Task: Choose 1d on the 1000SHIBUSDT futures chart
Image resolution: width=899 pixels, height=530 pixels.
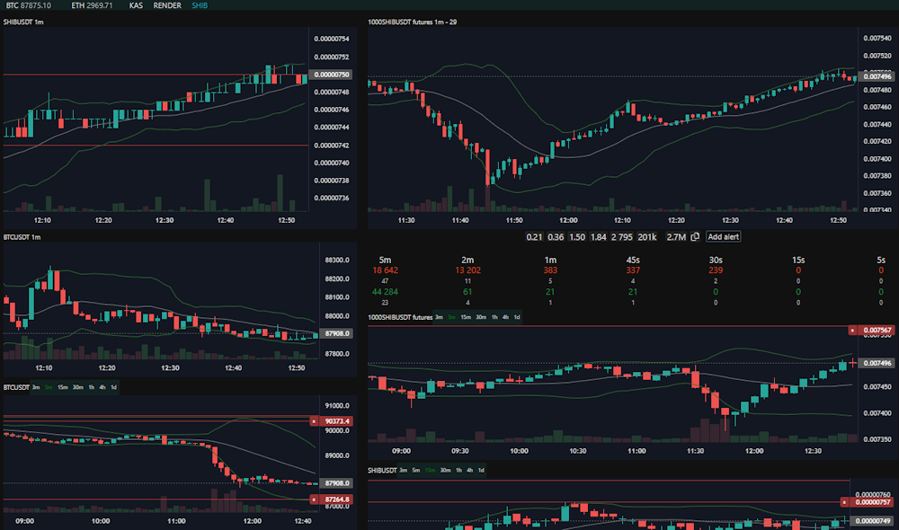Action: click(x=517, y=317)
